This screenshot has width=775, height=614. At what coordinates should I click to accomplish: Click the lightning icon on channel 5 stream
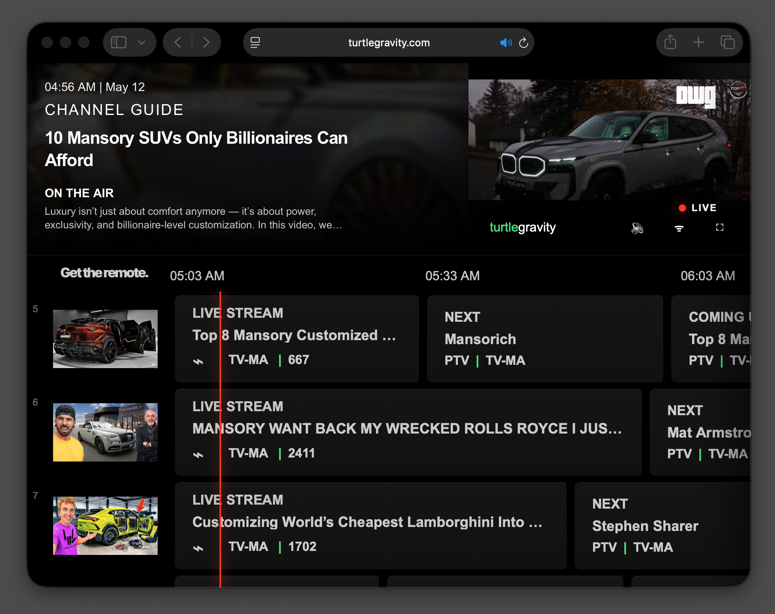[198, 361]
